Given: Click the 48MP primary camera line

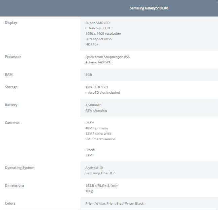Looking at the screenshot, I should coord(97,128).
